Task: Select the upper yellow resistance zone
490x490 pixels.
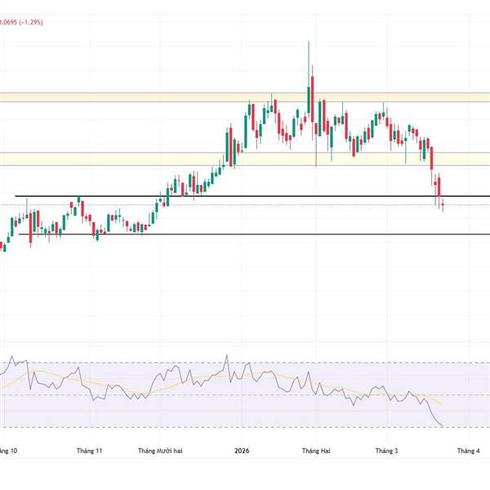Action: (x=122, y=97)
